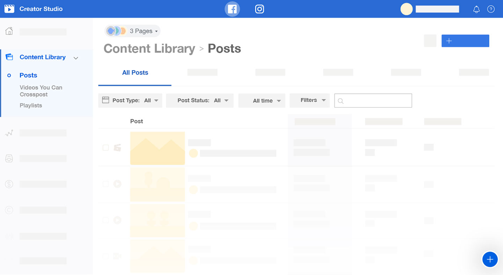Open Facebook section in top navigation

click(232, 9)
